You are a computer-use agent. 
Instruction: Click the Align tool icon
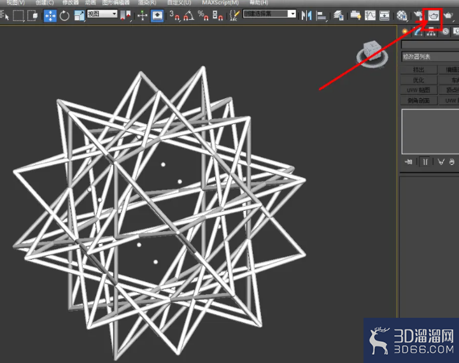321,15
